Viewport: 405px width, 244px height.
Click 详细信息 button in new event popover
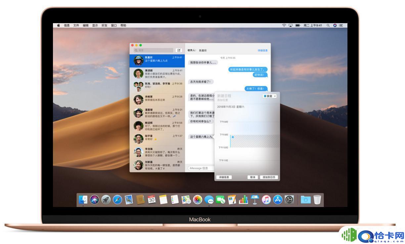tap(224, 177)
